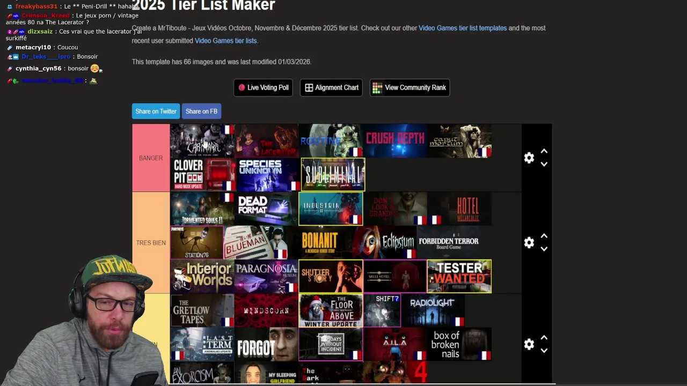This screenshot has width=687, height=386.
Task: Click chat username metacryl10
Action: point(33,47)
